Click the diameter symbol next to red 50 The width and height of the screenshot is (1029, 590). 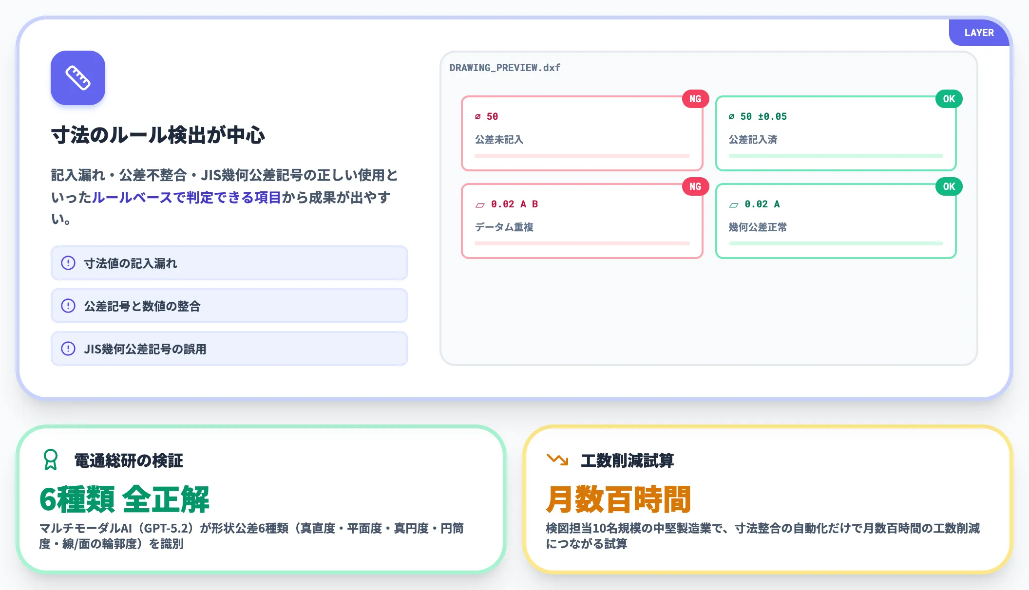[x=478, y=117]
